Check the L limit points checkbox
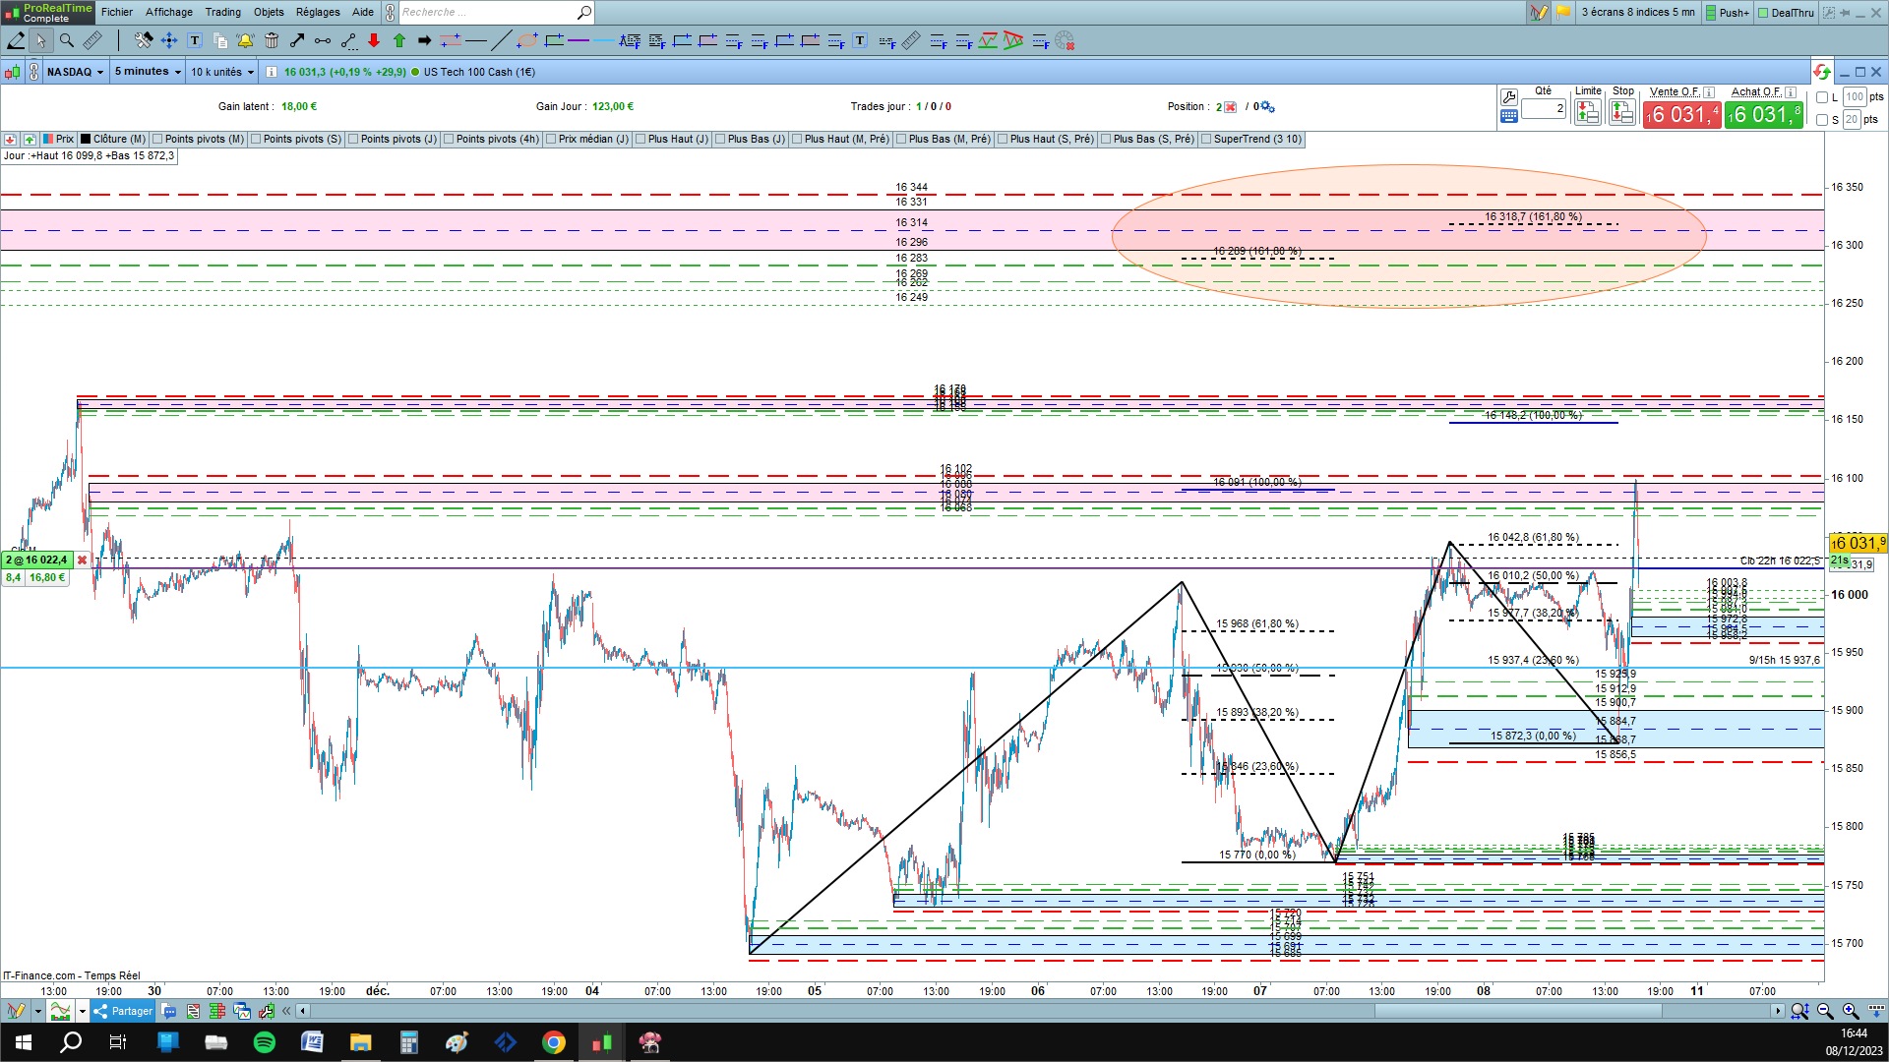 1822,97
